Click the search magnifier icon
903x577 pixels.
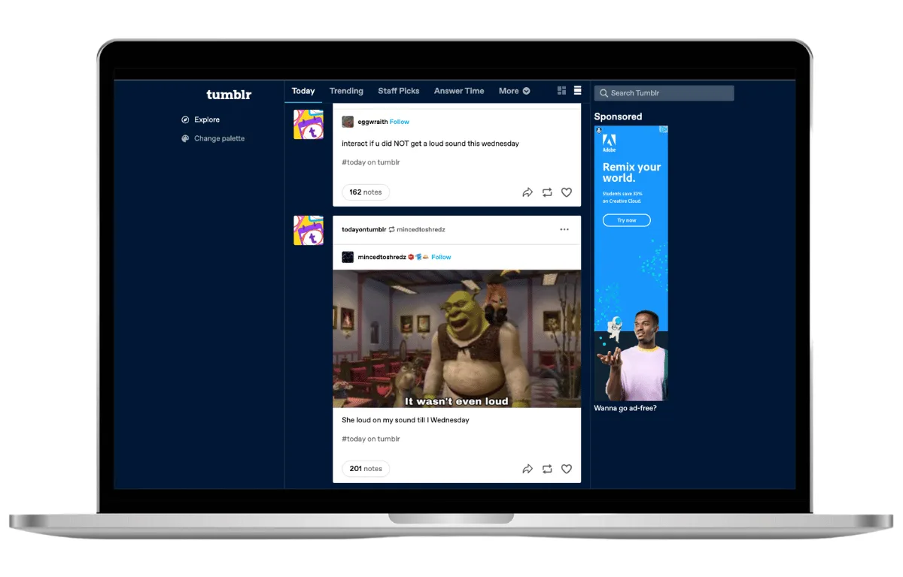[604, 93]
